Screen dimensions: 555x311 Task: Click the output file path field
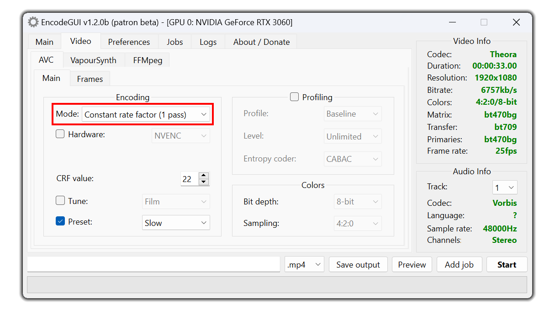[x=153, y=264]
